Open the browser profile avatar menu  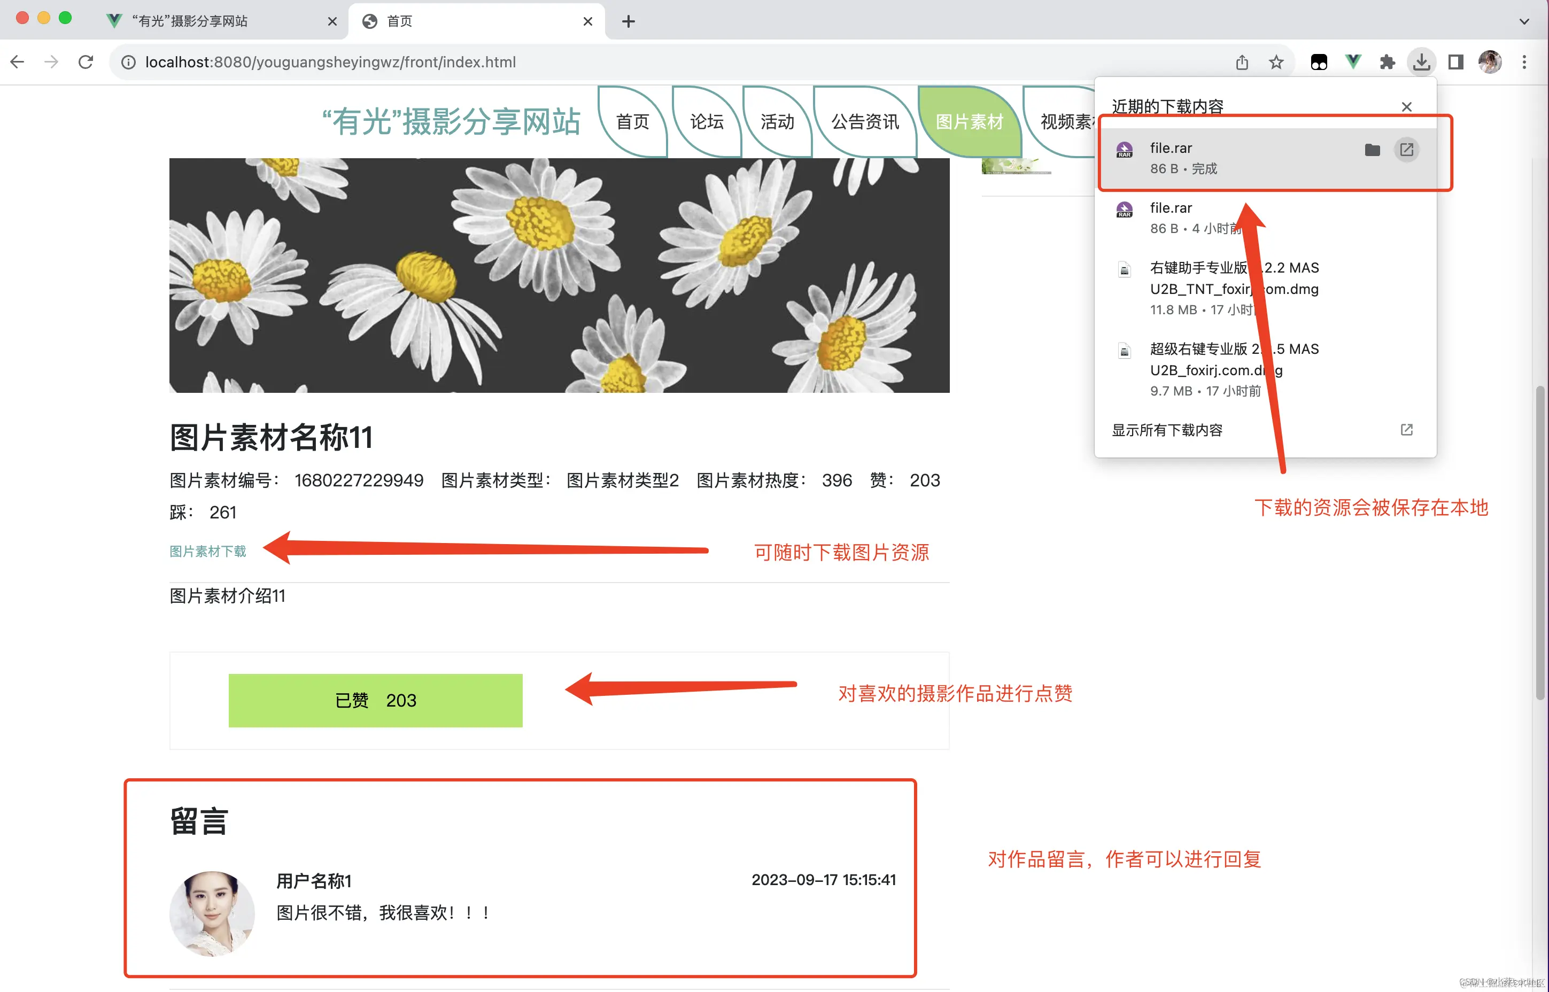pos(1490,61)
